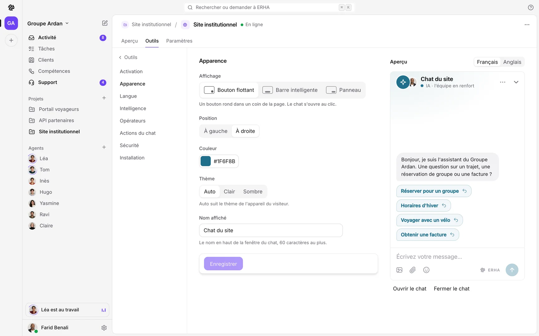Open the help question mark icon
This screenshot has height=336, width=539.
point(531,7)
